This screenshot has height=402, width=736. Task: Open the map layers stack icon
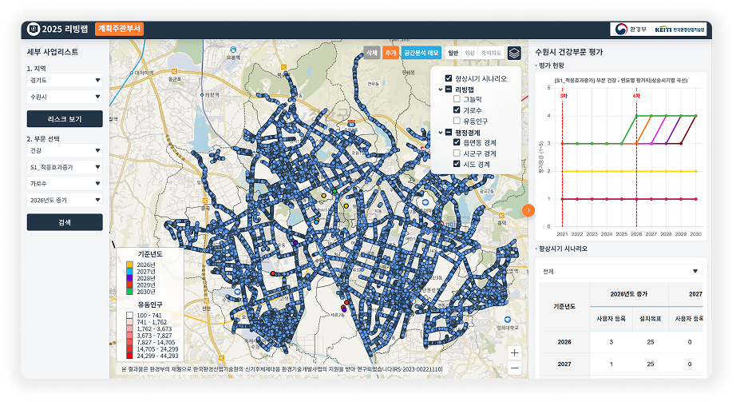[514, 53]
